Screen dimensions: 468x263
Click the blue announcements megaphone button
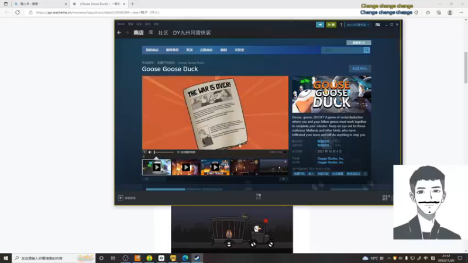[x=320, y=25]
